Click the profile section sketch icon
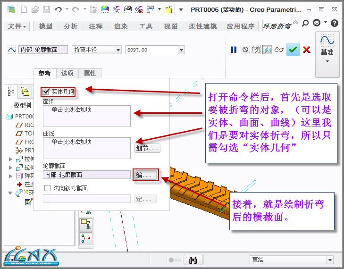 (12, 50)
